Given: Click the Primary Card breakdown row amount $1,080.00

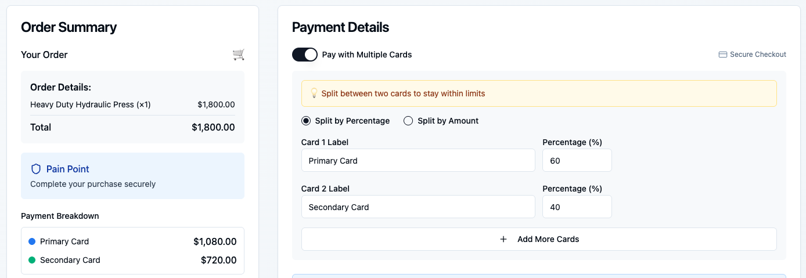Looking at the screenshot, I should click(x=215, y=241).
